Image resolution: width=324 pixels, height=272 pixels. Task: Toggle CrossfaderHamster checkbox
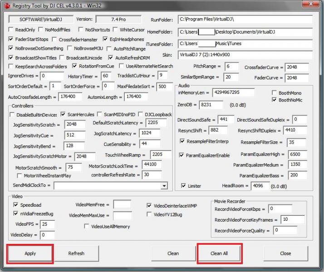click(x=54, y=39)
